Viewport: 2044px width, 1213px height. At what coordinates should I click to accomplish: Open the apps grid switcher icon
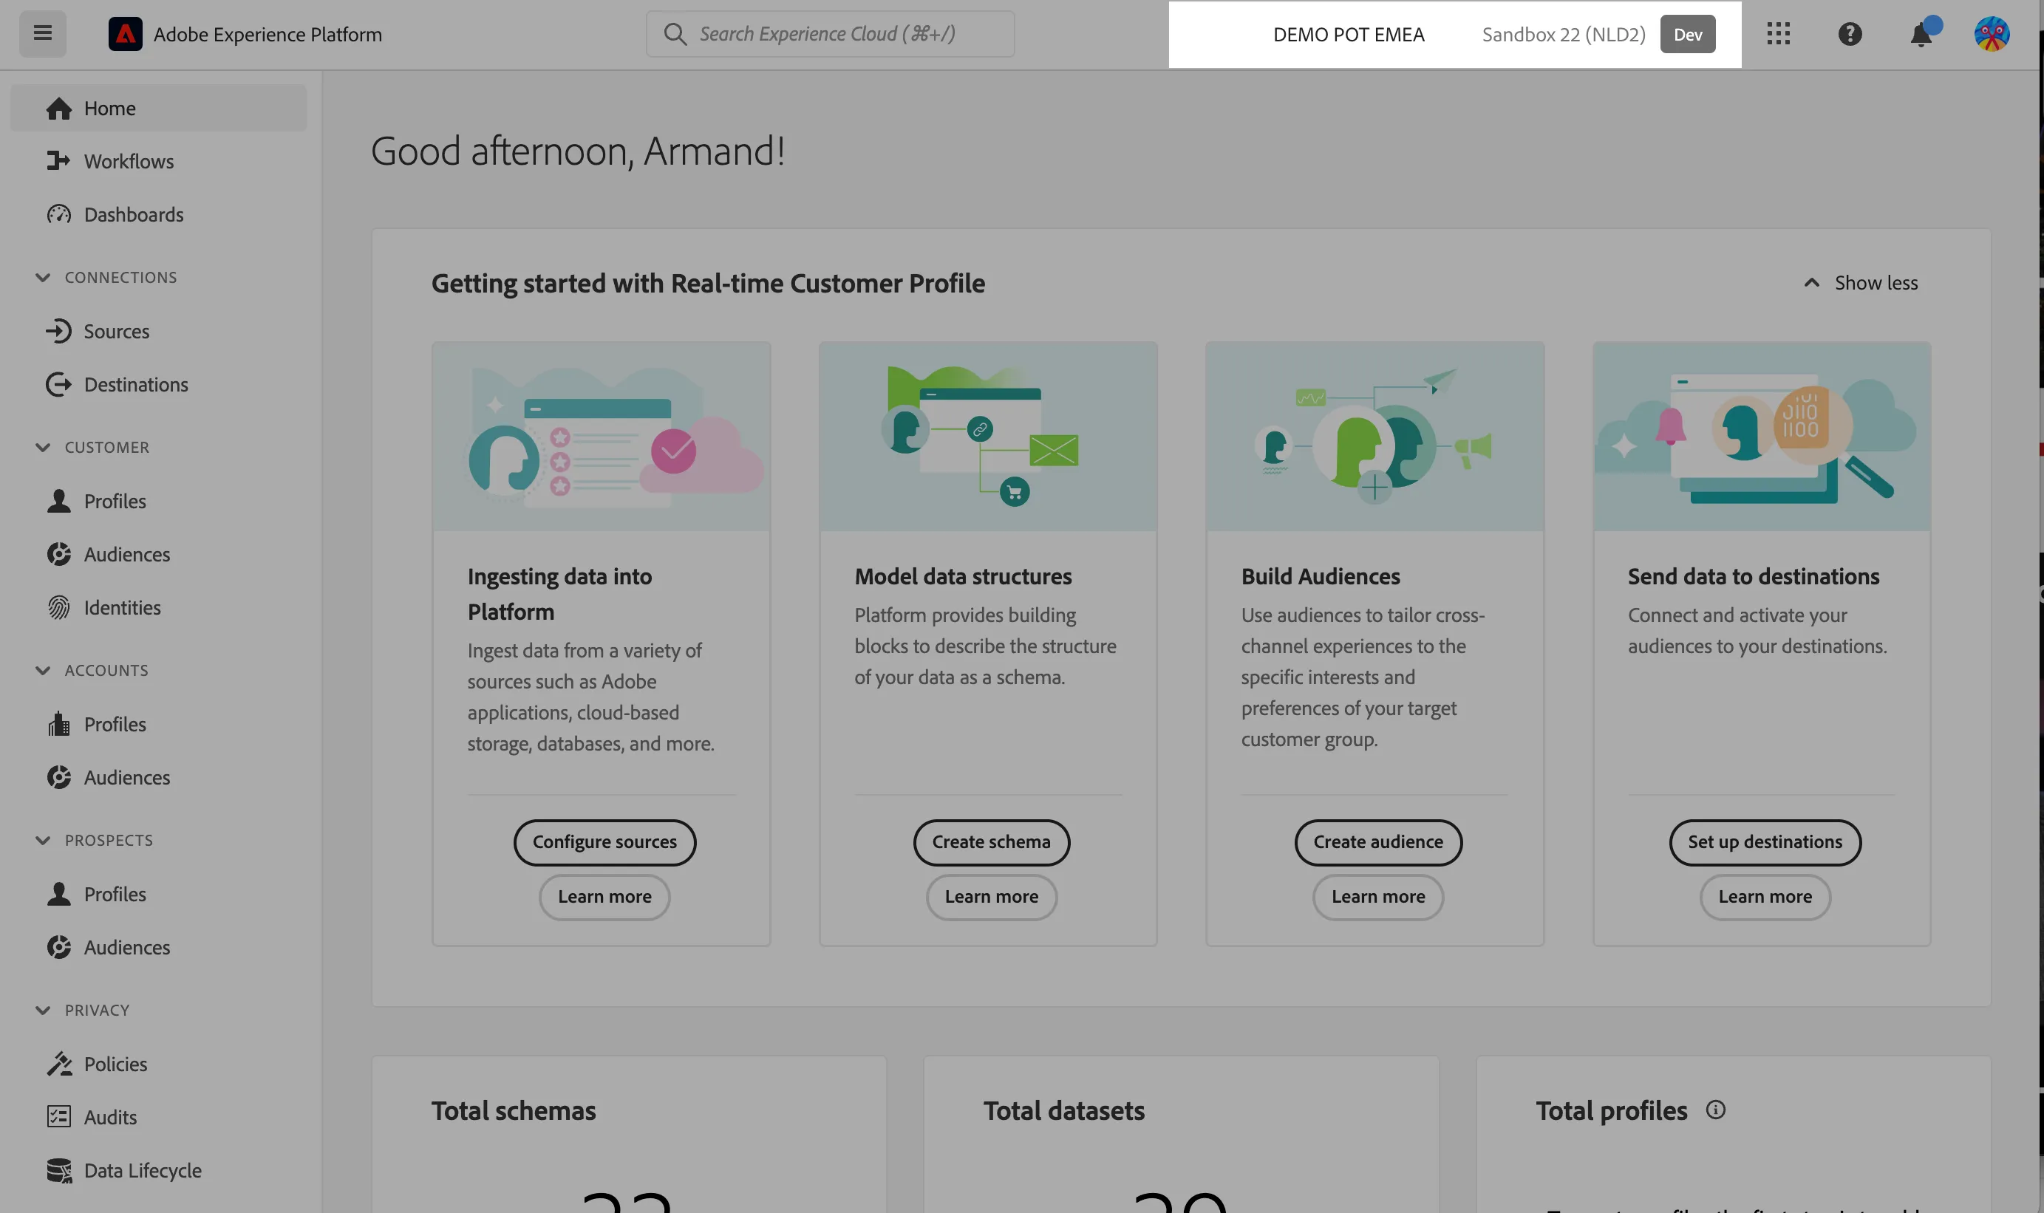coord(1778,33)
